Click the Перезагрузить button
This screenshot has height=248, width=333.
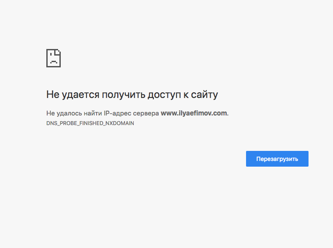(x=277, y=159)
